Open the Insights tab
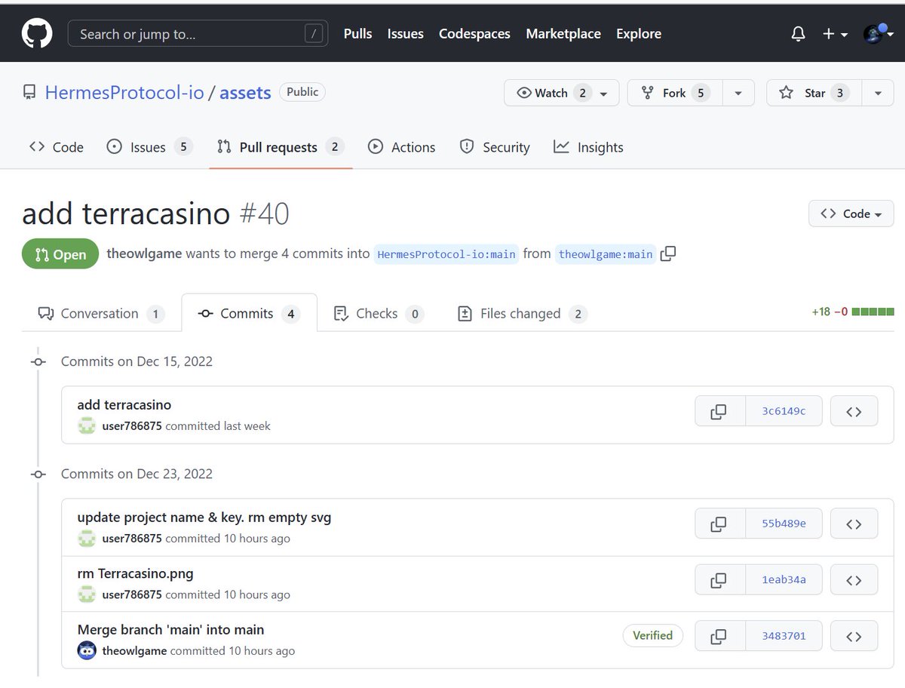 point(588,147)
